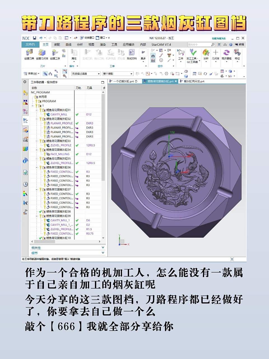This screenshot has width=269, height=359.
Task: Open the 无选择过滤器 filter dropdown
Action: coord(86,74)
